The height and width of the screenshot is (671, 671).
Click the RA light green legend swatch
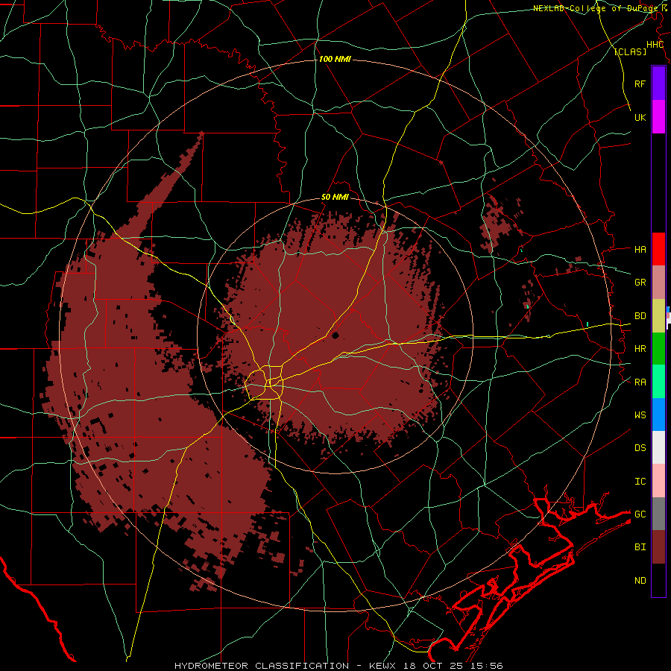pyautogui.click(x=658, y=382)
